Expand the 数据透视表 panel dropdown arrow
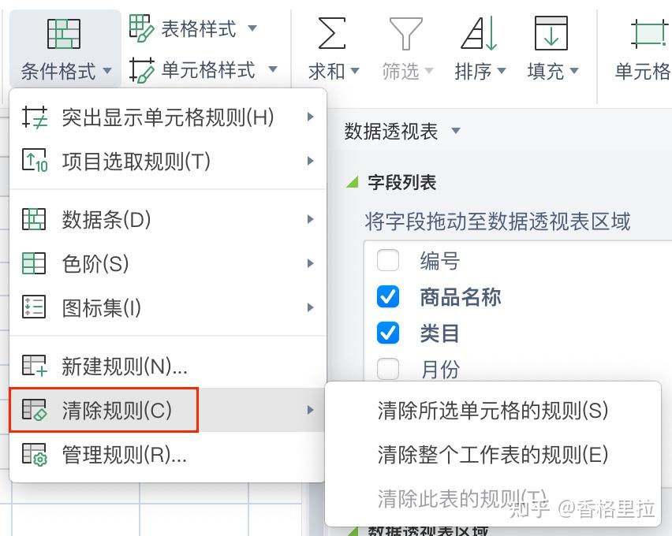Viewport: 672px width, 536px height. [456, 131]
